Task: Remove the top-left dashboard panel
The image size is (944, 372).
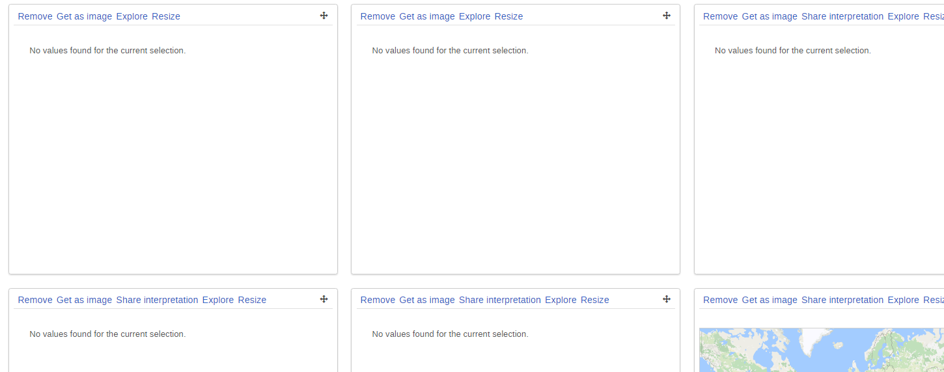Action: point(35,16)
